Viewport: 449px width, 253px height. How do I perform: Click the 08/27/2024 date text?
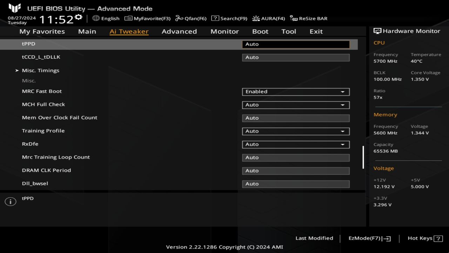[22, 18]
